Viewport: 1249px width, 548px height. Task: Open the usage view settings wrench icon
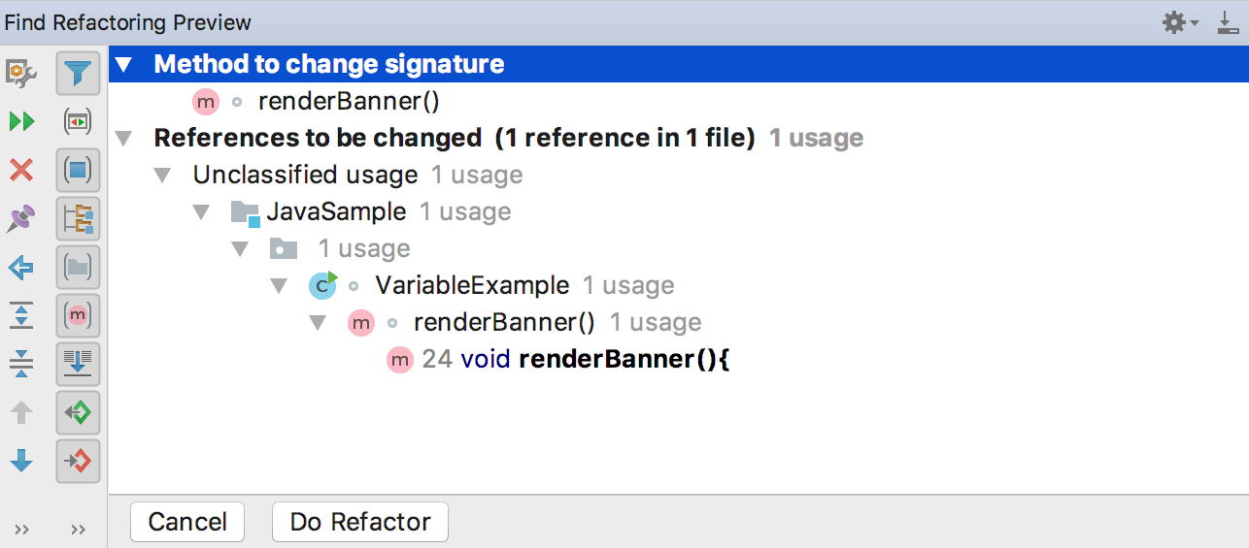(x=21, y=72)
